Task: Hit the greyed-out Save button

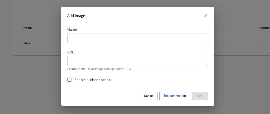Action: click(200, 96)
